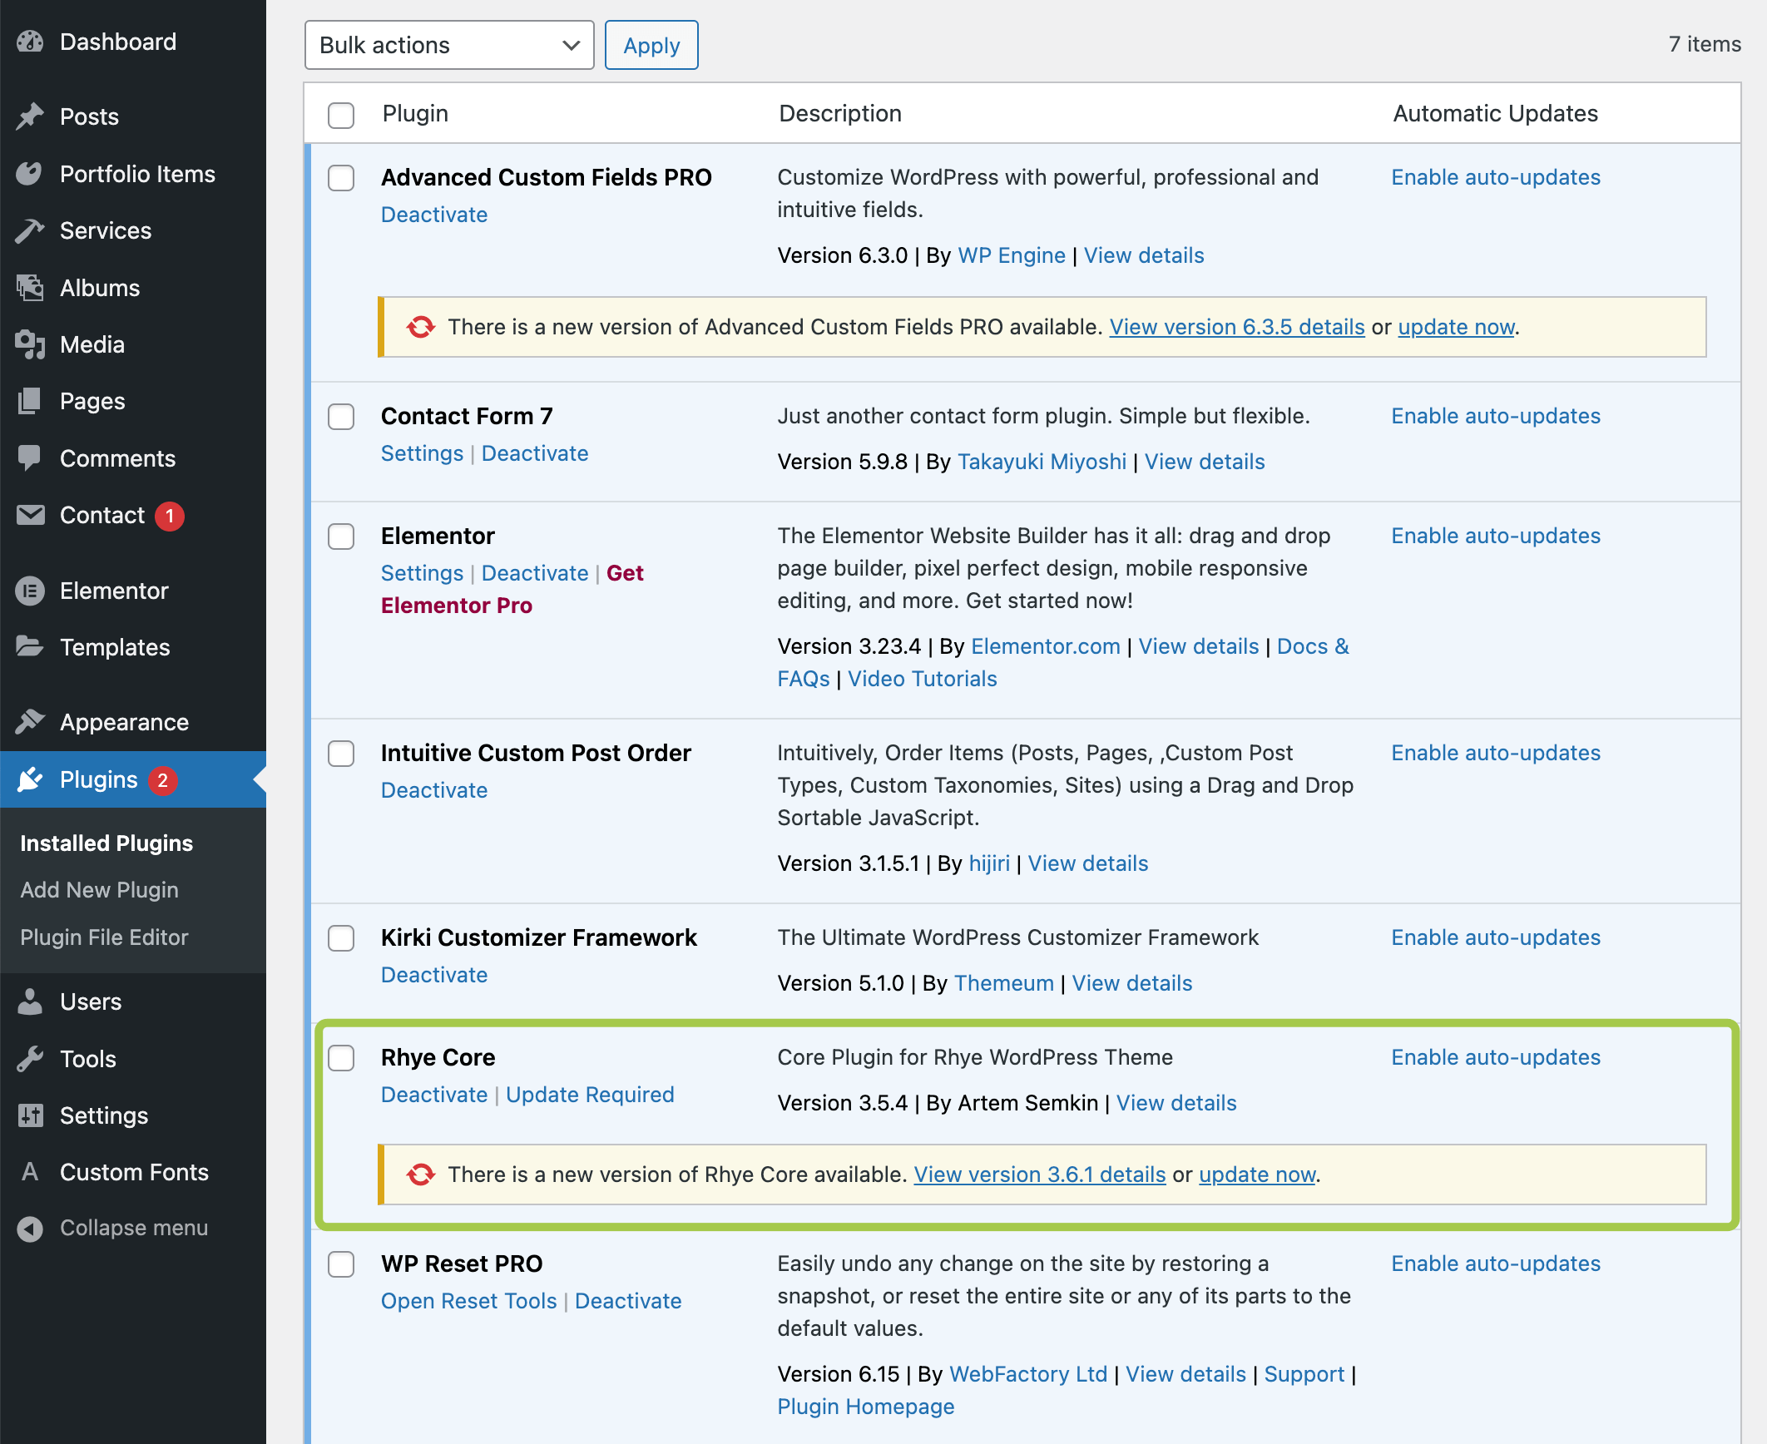Click the Tools wrench icon
This screenshot has height=1444, width=1767.
[30, 1059]
